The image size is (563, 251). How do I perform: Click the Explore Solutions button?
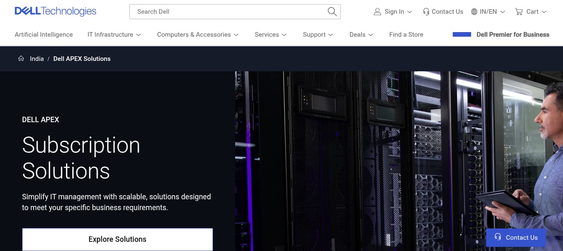[x=117, y=239]
